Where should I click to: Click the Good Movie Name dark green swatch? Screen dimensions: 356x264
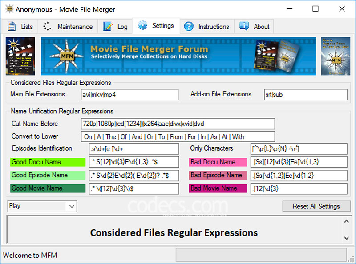click(48, 188)
